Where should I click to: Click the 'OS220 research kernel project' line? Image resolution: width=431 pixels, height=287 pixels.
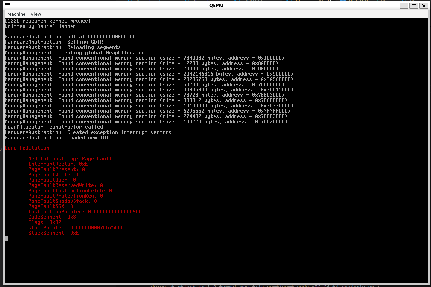click(48, 21)
